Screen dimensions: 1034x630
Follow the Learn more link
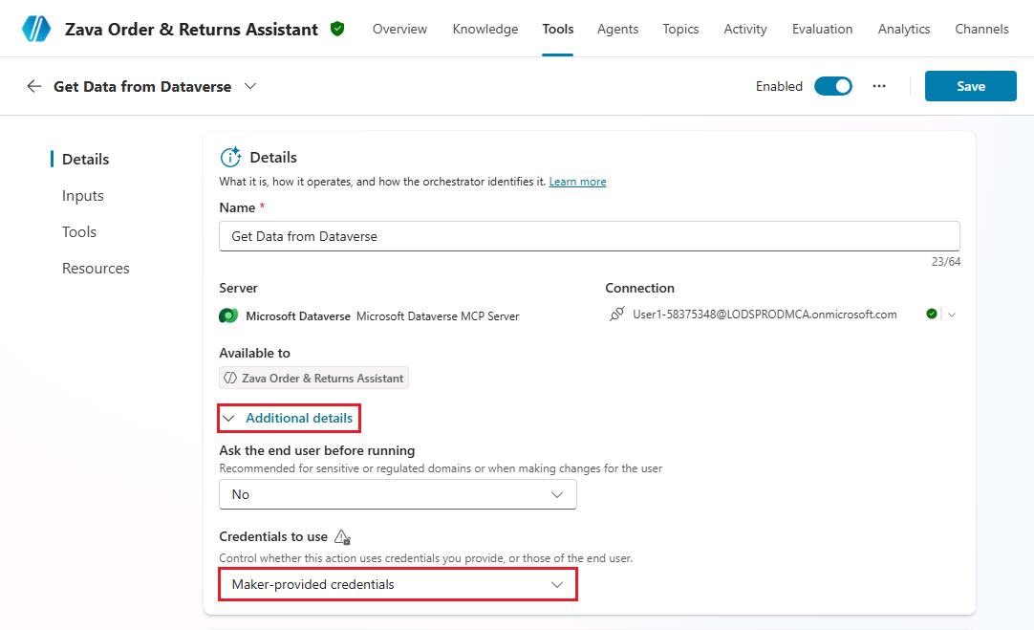click(x=577, y=182)
